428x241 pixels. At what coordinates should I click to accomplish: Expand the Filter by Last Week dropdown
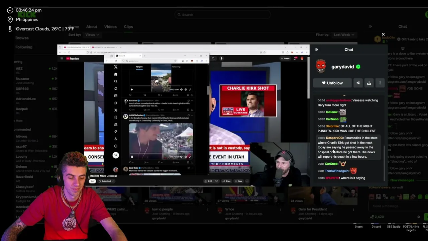coord(344,34)
